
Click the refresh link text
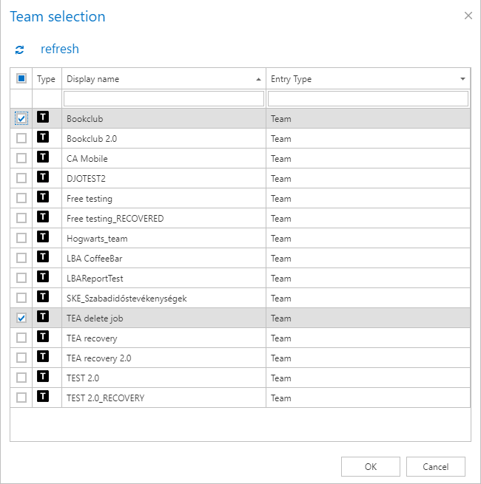(x=59, y=50)
